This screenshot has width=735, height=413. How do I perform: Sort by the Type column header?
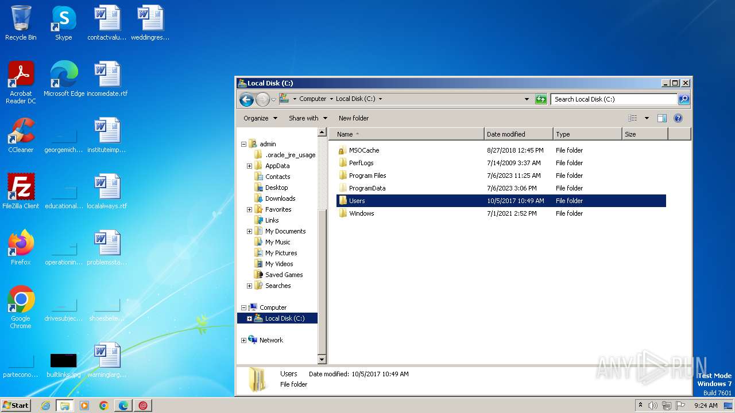click(x=587, y=134)
